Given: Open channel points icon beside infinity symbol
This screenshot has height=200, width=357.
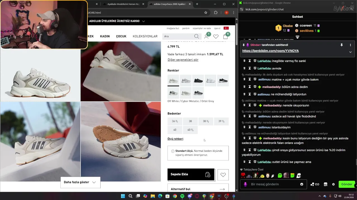Looking at the screenshot, I should (312, 184).
